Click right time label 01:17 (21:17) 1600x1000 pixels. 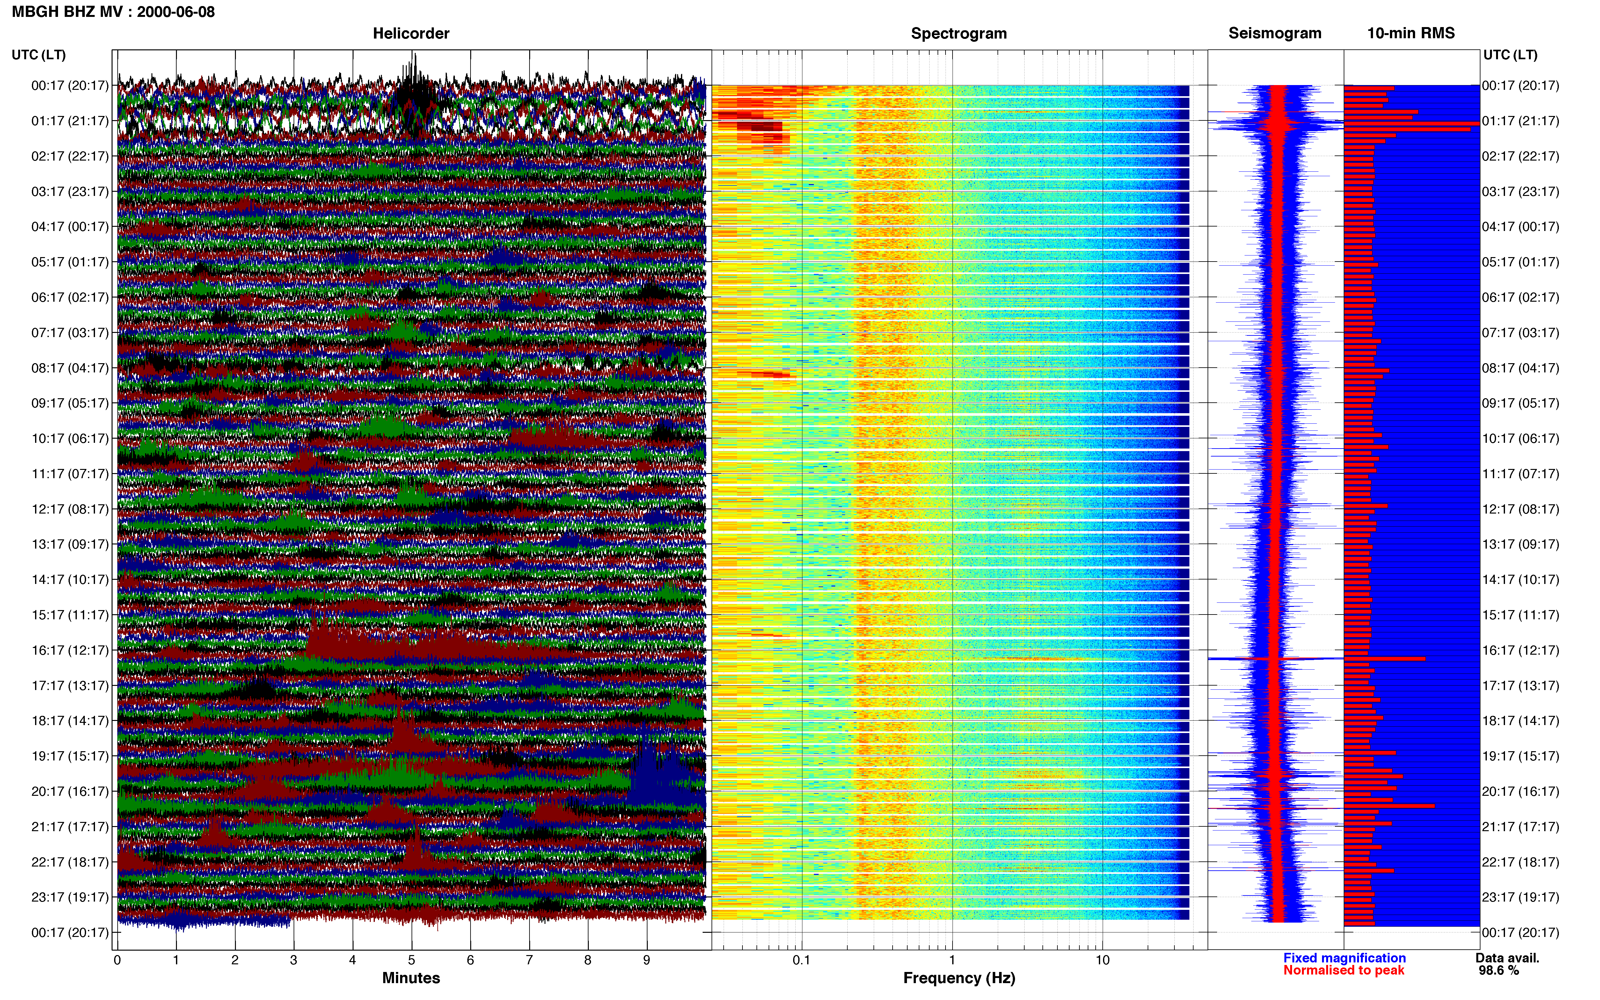pyautogui.click(x=1521, y=120)
